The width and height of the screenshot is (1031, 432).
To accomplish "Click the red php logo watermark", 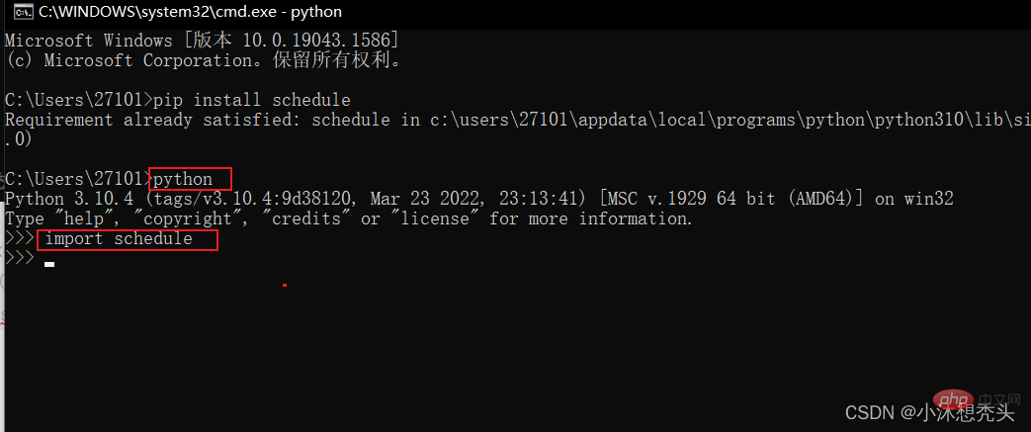I will 952,399.
